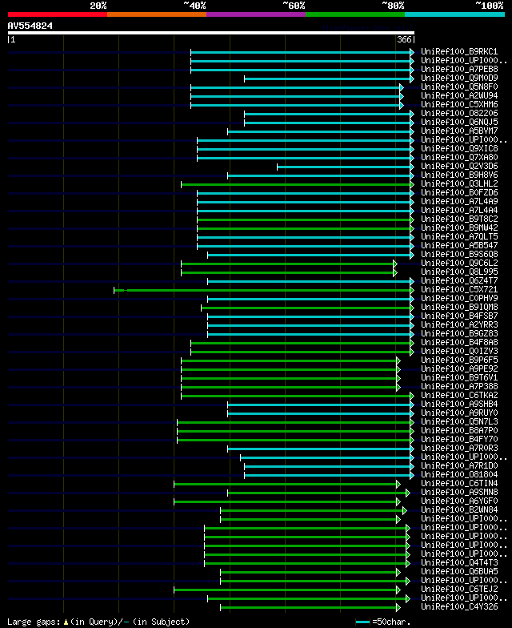
Task: Select the UniRef100_B9P6F5 hit label
Action: pyautogui.click(x=459, y=360)
